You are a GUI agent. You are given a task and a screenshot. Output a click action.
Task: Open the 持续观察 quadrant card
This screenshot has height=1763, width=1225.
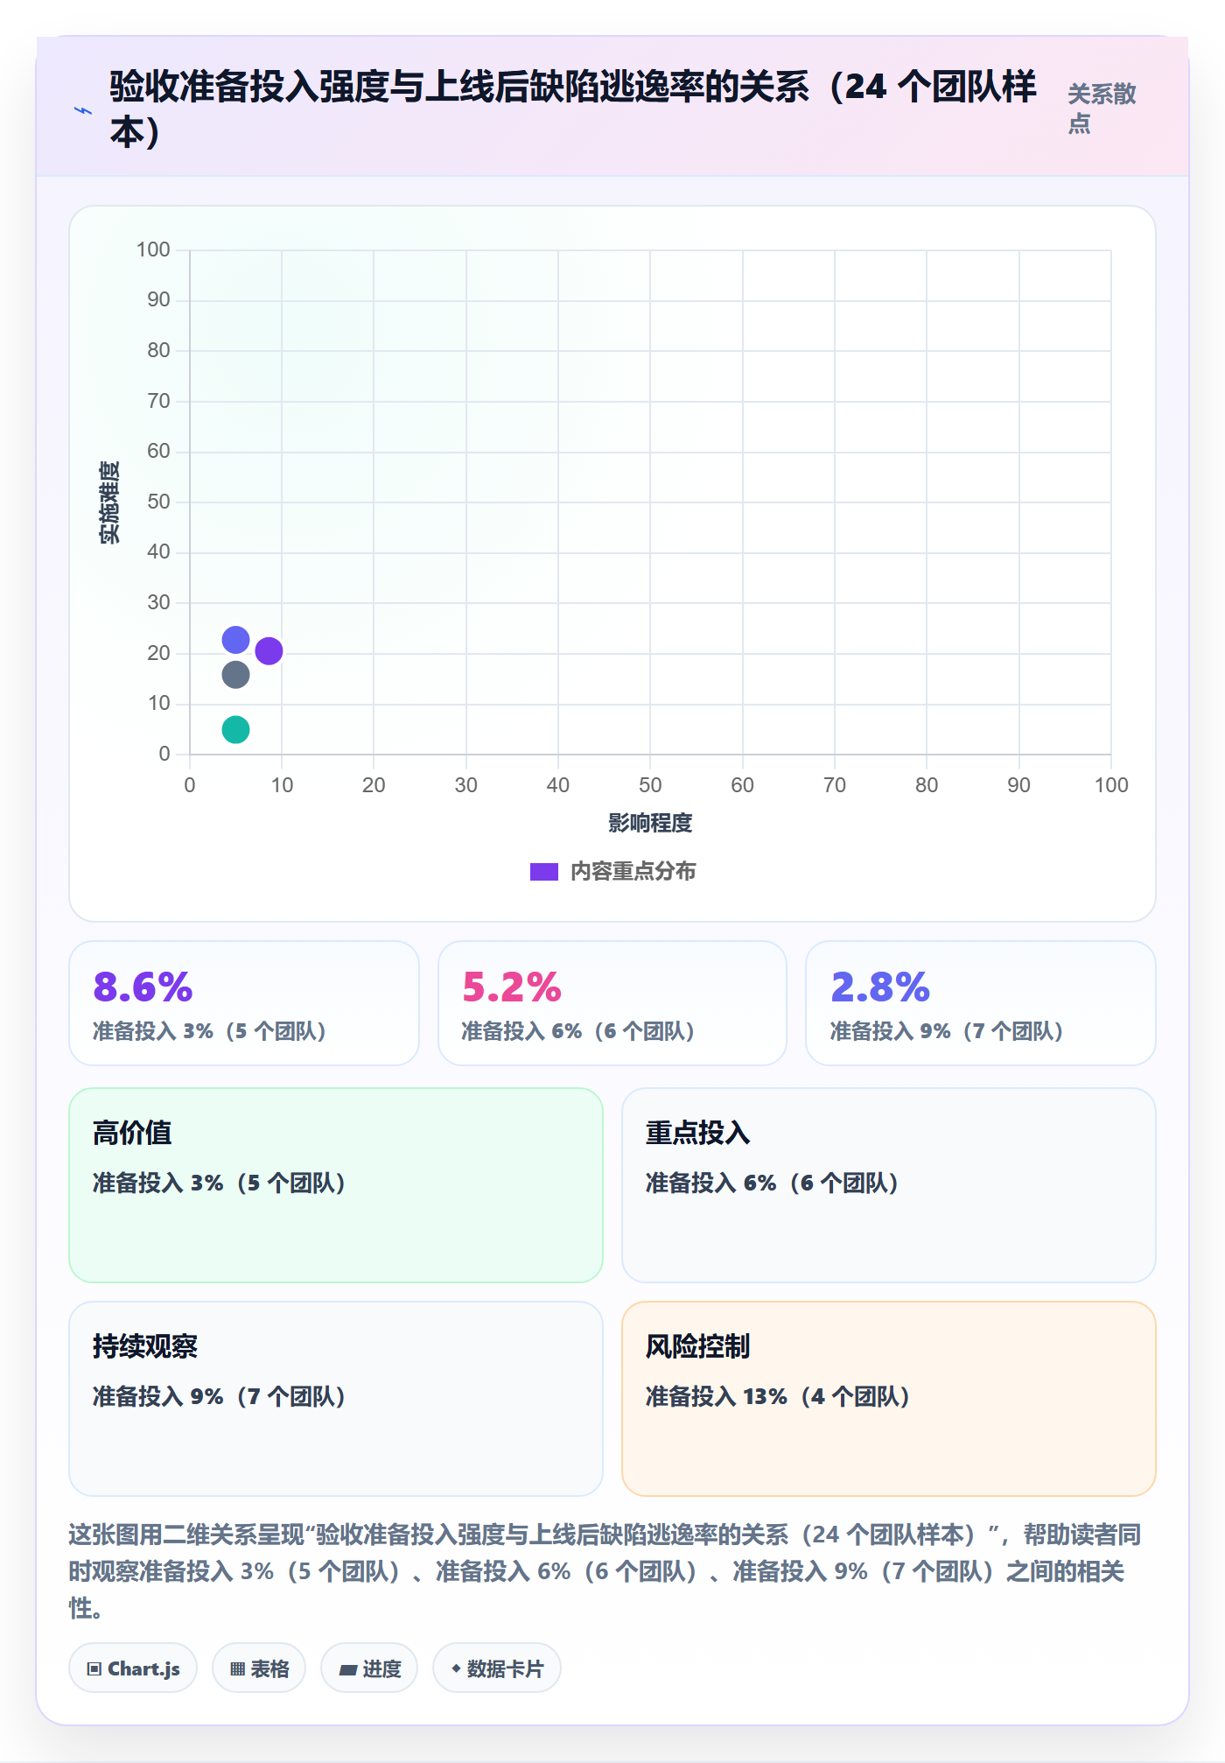coord(336,1399)
